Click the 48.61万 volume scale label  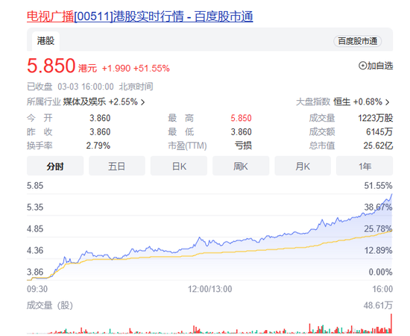pyautogui.click(x=378, y=305)
